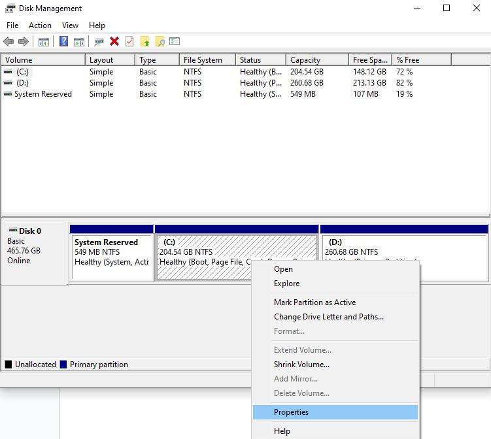491x439 pixels.
Task: Sort volumes by the Capacity column header
Action: 305,60
